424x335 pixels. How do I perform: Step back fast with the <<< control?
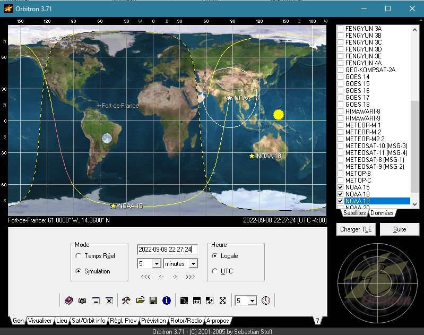coord(145,277)
